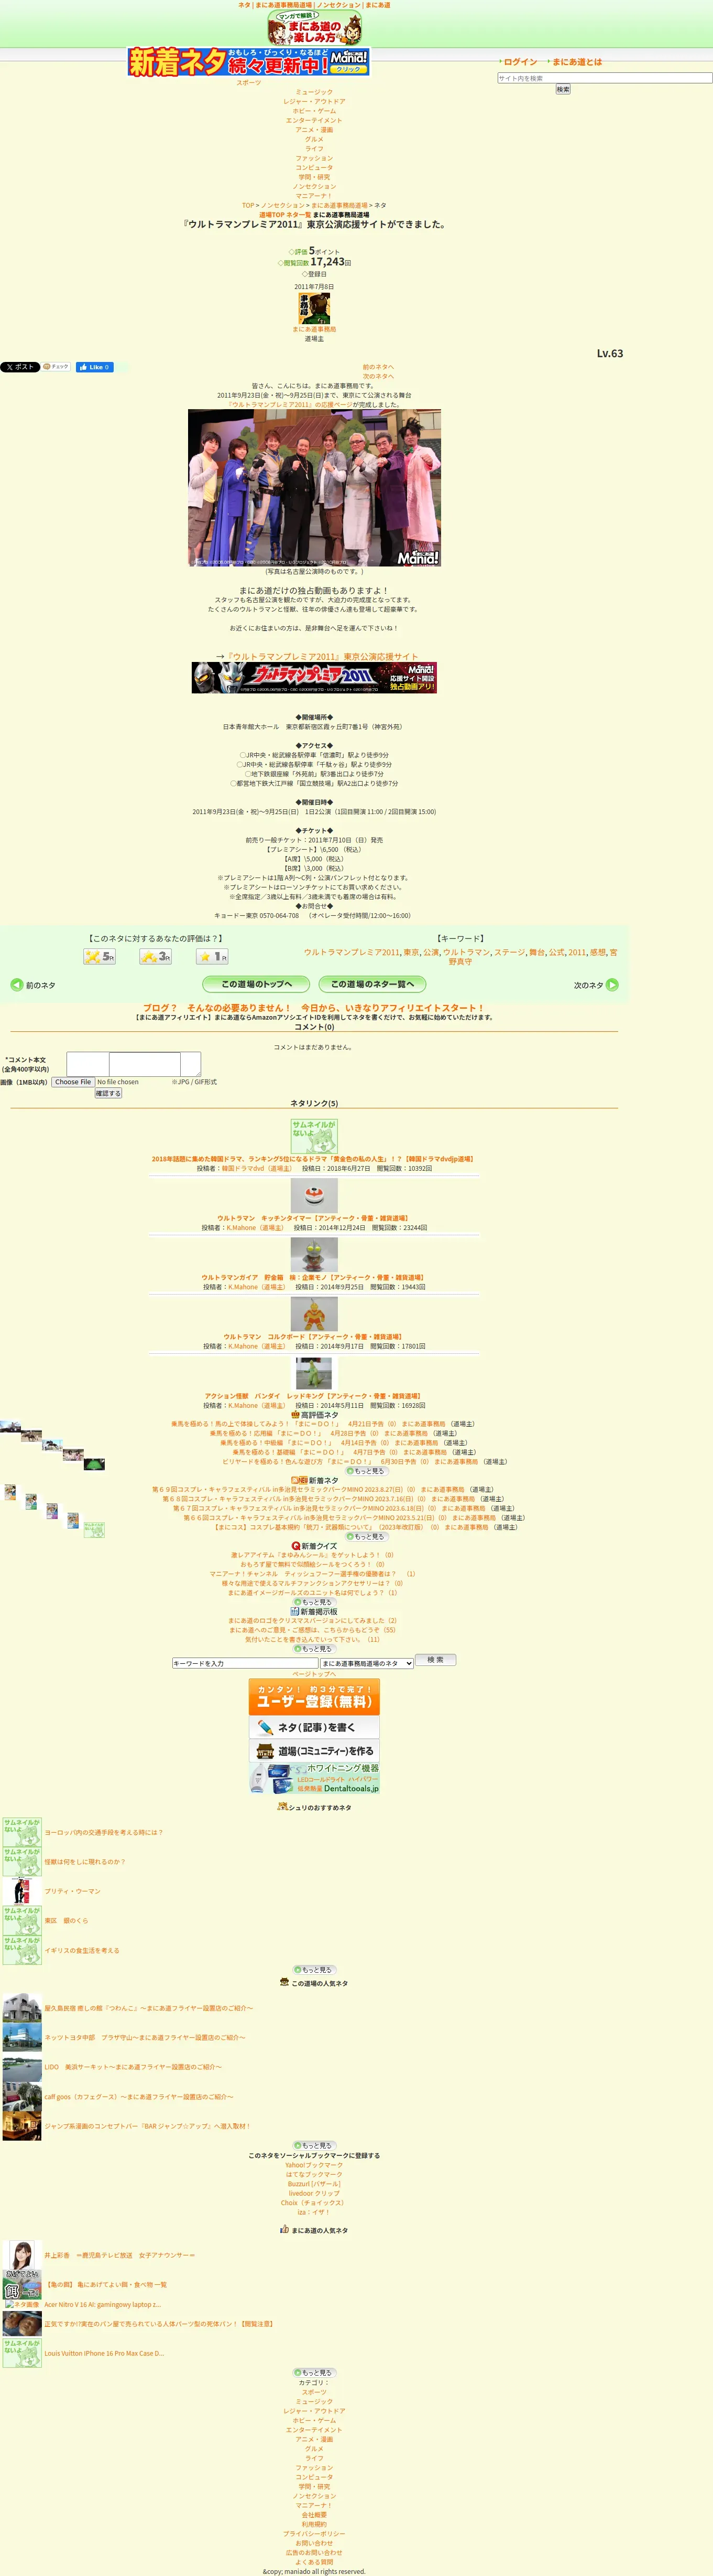Viewport: 713px width, 2576px height.
Task: Click the ページトップへ link
Action: pos(314,1674)
